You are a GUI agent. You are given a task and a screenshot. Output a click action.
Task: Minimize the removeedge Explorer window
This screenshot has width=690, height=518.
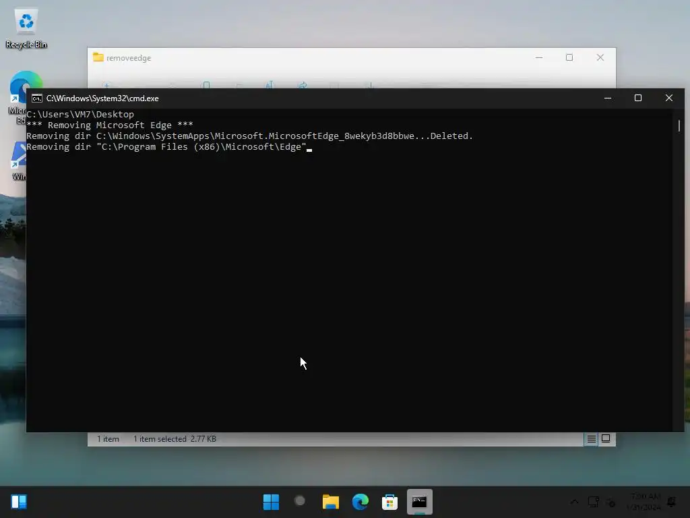(539, 58)
